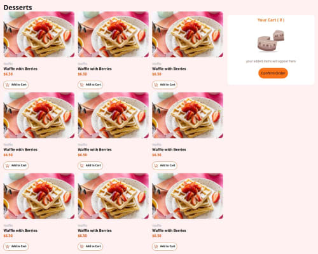Viewport: 318px width, 254px height.
Task: Click cart icon on first row's right Add to Cart
Action: [156, 85]
